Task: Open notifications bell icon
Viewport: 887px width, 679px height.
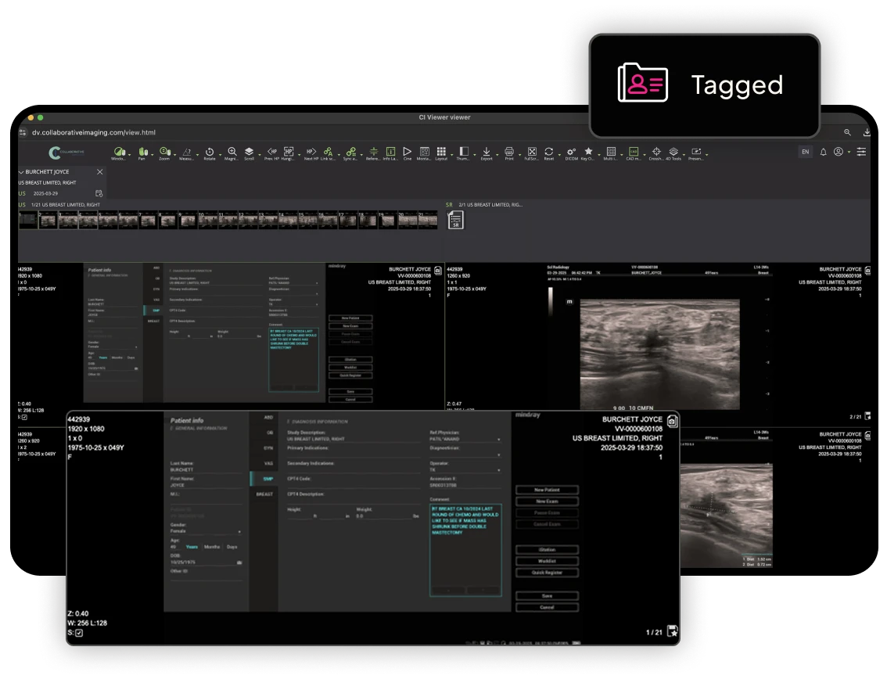Action: pos(823,152)
